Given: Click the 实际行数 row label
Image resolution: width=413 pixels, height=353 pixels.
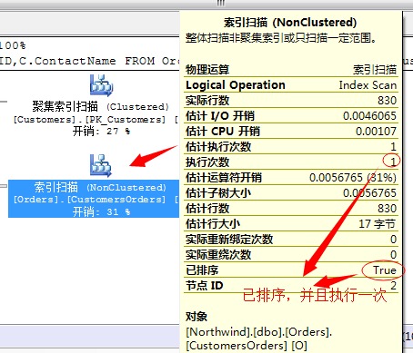Looking at the screenshot, I should click(x=207, y=101).
